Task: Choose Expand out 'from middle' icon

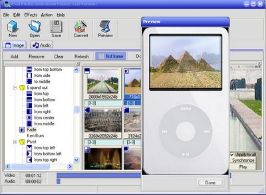Action: [29, 124]
